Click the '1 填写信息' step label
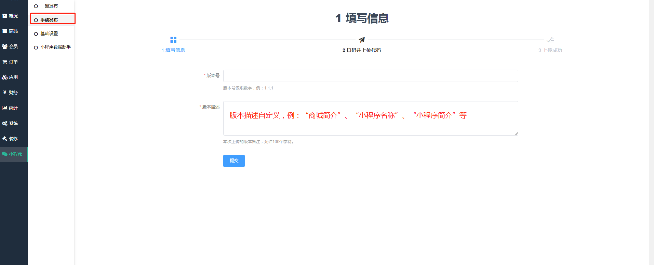Image resolution: width=654 pixels, height=265 pixels. (x=173, y=50)
